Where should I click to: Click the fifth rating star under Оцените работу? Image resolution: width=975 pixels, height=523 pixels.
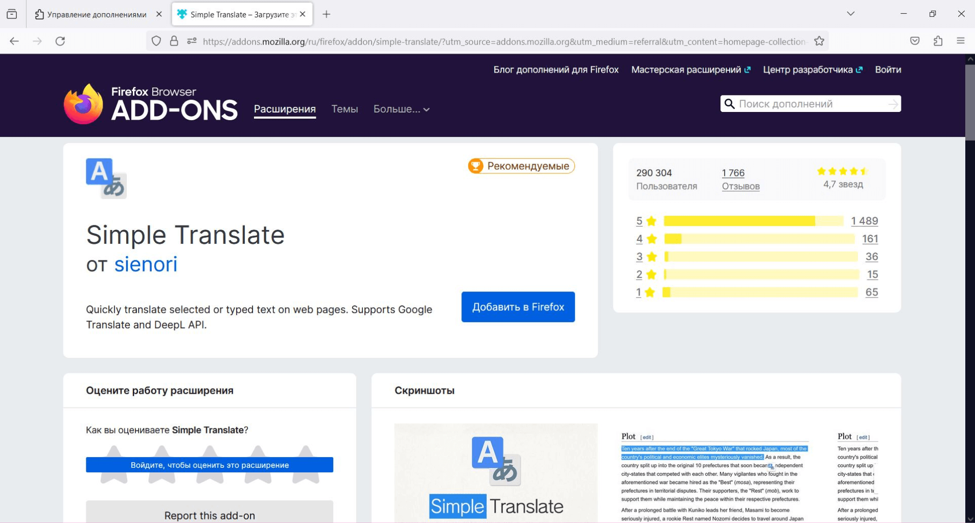[306, 464]
